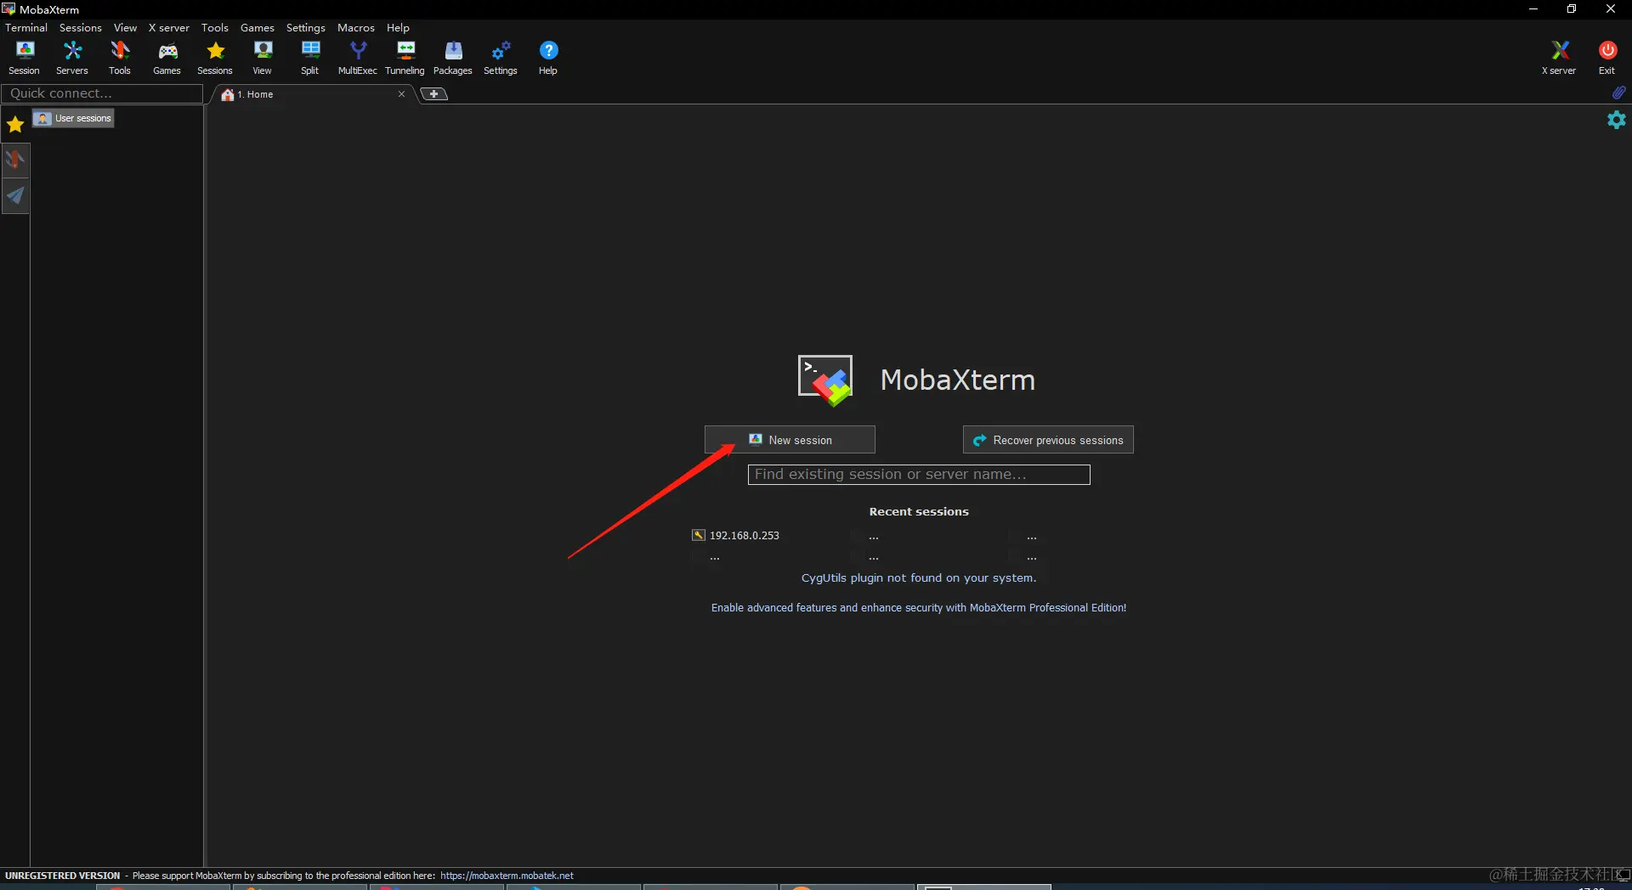Open the Settings menu
1632x890 pixels.
(x=306, y=28)
